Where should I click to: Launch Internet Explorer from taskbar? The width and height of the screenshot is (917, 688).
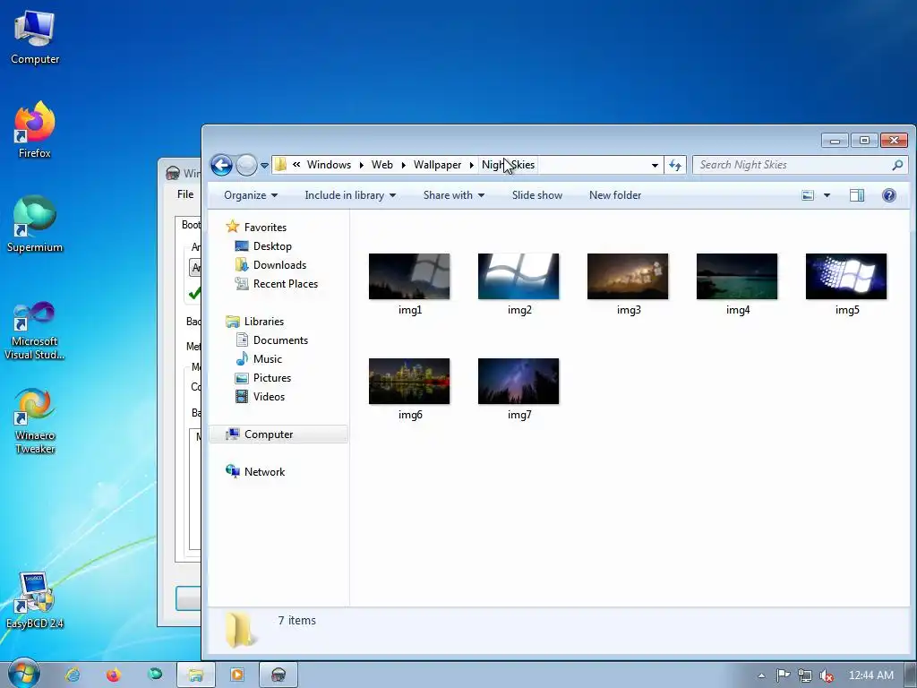72,675
